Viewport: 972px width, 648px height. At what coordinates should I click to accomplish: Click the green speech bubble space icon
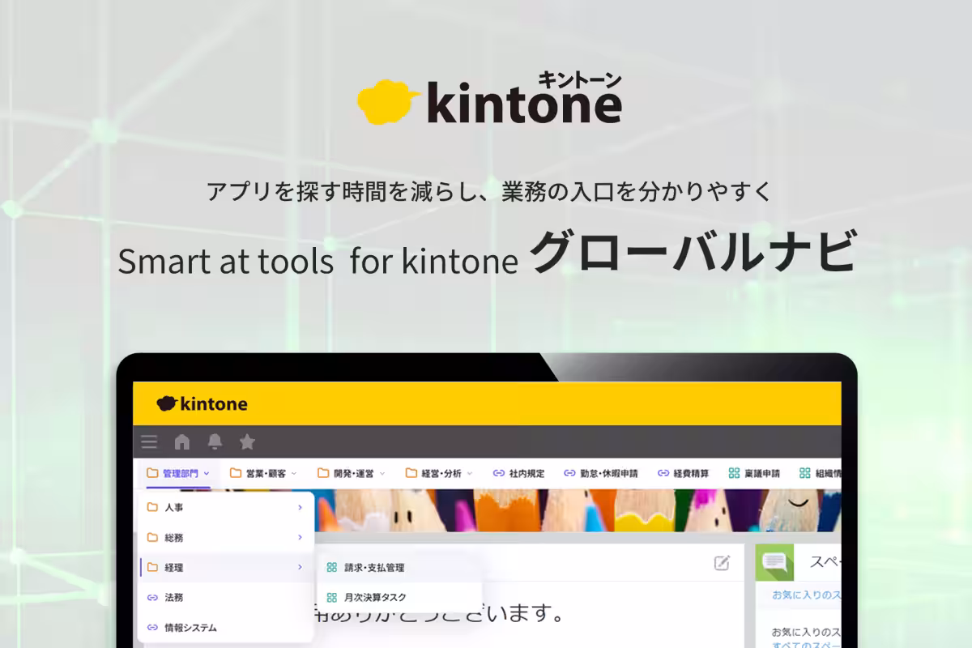(x=774, y=562)
